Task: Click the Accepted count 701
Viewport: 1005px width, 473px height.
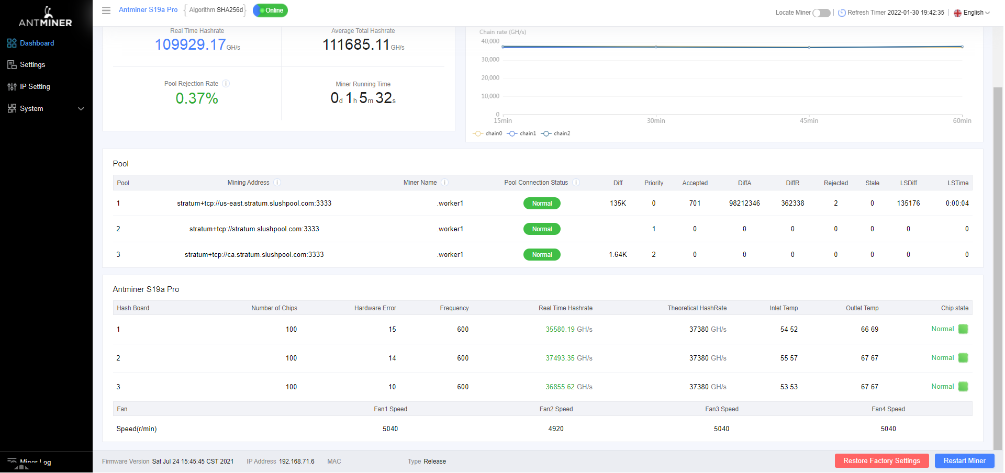Action: coord(695,204)
